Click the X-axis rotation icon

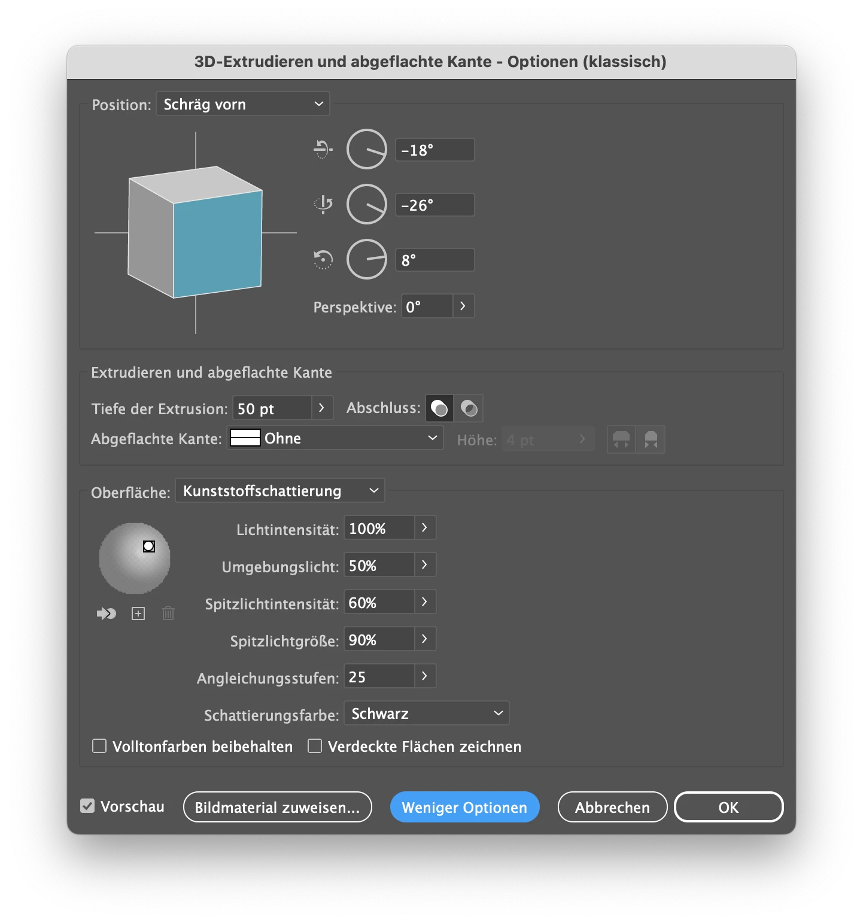point(323,149)
